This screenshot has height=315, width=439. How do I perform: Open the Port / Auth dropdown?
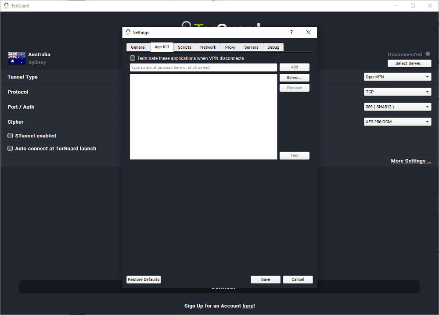[x=397, y=107]
